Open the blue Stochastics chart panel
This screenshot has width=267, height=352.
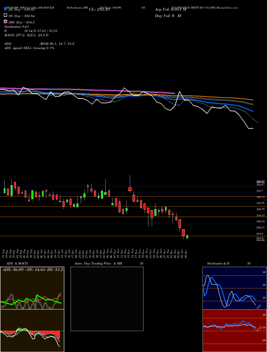234,288
